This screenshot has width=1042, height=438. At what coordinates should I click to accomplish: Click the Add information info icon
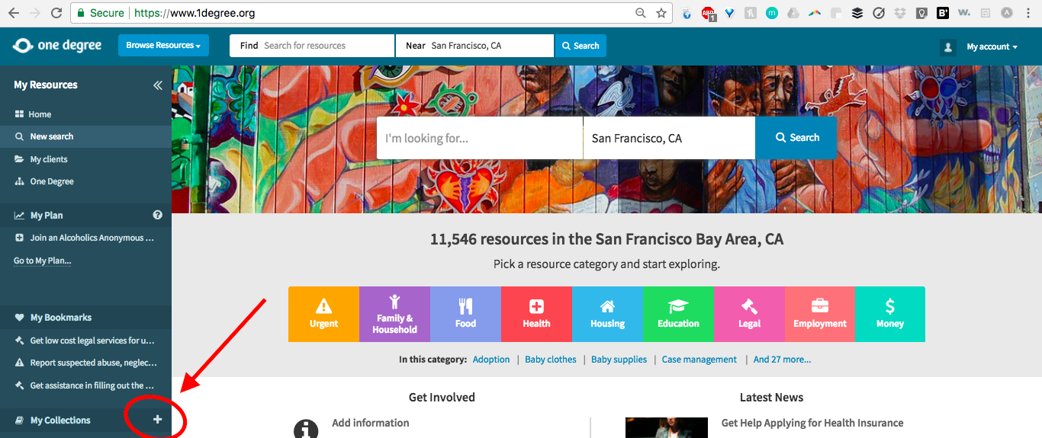[306, 428]
